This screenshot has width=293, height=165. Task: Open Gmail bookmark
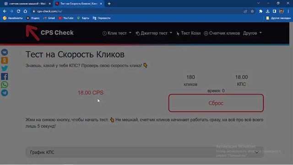(x=49, y=18)
